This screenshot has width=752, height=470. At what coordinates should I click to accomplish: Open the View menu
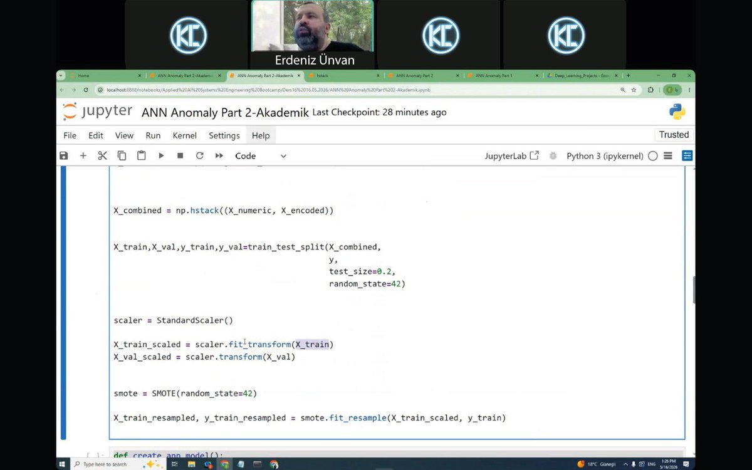pyautogui.click(x=124, y=135)
